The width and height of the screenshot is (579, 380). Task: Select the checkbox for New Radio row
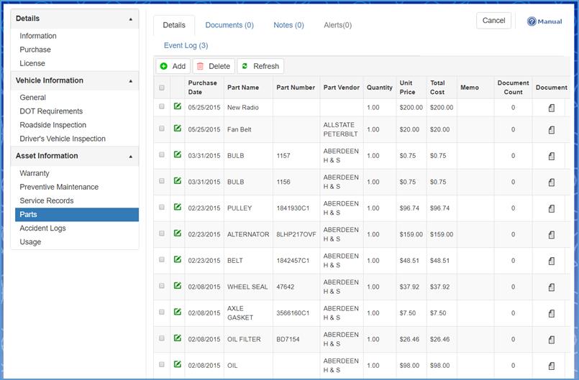point(162,108)
